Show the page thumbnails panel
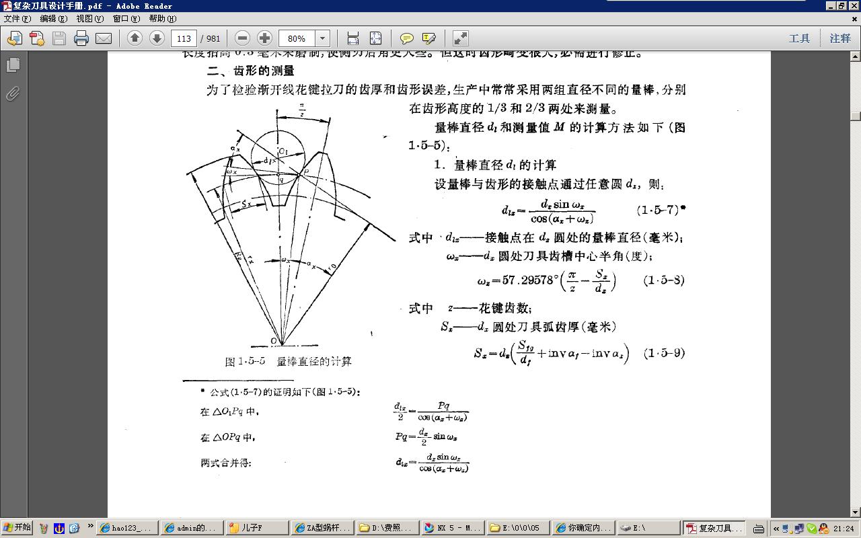The image size is (861, 538). [13, 65]
